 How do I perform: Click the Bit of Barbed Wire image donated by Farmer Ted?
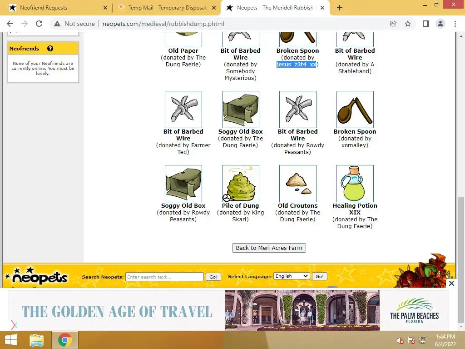tap(183, 110)
